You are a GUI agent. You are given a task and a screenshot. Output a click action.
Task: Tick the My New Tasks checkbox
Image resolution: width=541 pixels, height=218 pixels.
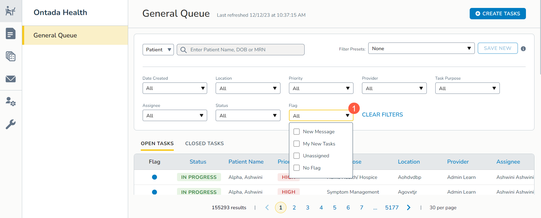(x=296, y=144)
